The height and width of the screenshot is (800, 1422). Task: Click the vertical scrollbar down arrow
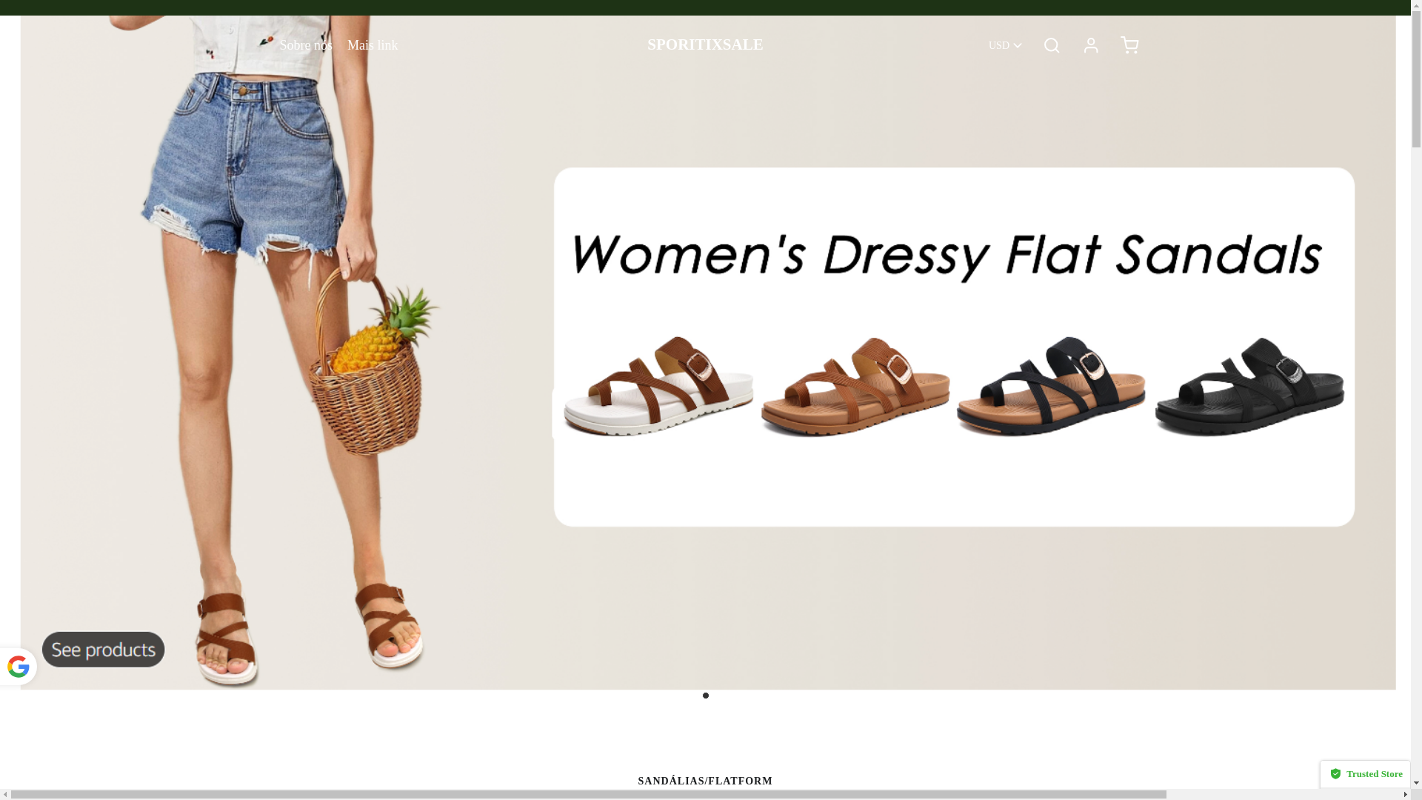[x=1416, y=782]
